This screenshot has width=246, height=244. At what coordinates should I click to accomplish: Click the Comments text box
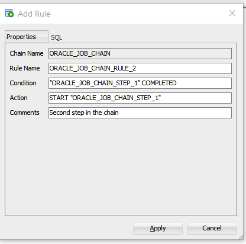tap(140, 113)
